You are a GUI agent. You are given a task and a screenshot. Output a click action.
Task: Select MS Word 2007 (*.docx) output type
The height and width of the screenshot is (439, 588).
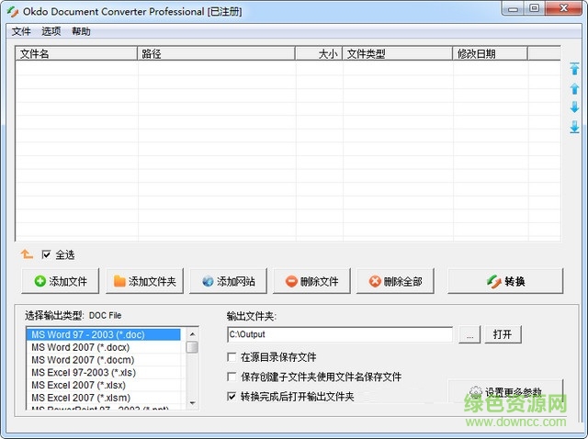[x=104, y=347]
